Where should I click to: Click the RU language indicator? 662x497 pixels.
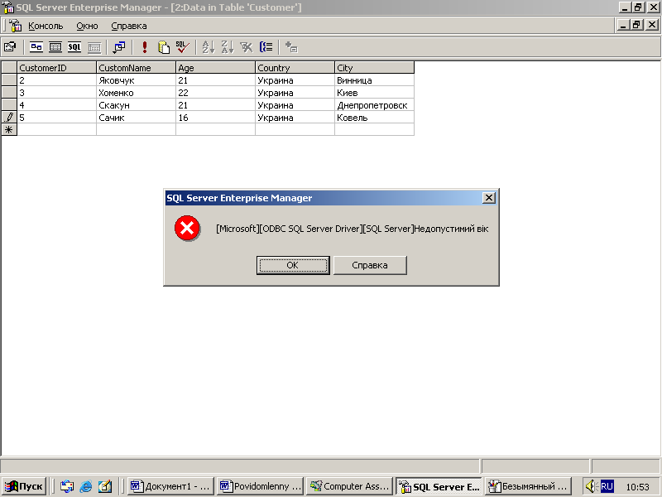(x=607, y=486)
